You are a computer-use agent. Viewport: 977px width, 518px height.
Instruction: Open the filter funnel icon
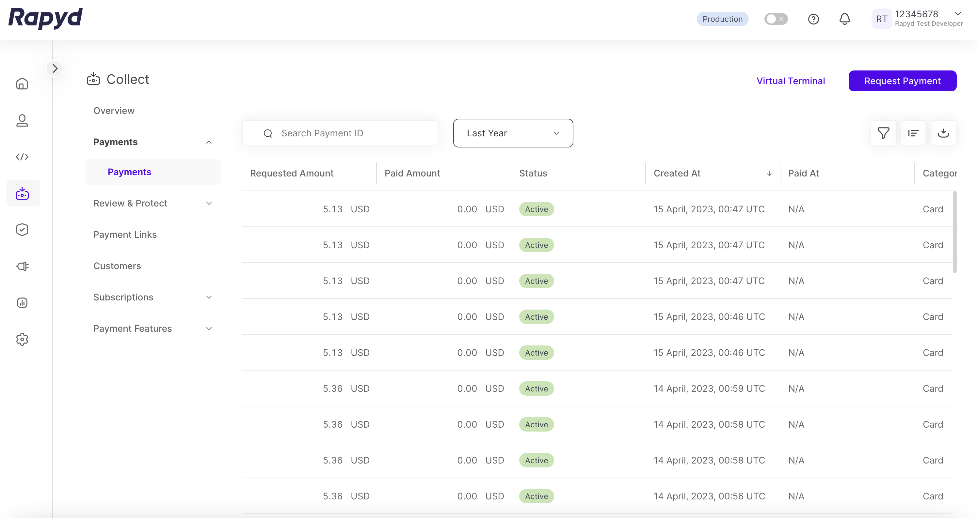click(883, 133)
